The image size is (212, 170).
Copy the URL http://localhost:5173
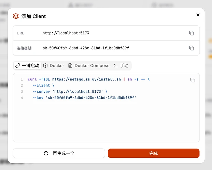point(192,33)
